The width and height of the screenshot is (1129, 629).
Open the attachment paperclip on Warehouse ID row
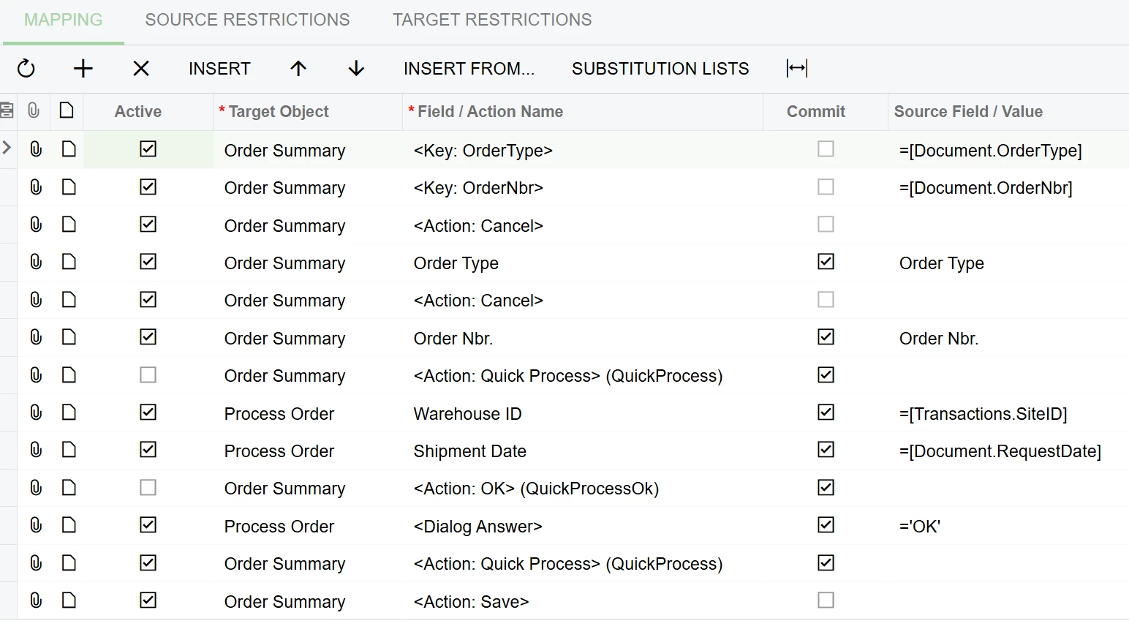pyautogui.click(x=36, y=413)
